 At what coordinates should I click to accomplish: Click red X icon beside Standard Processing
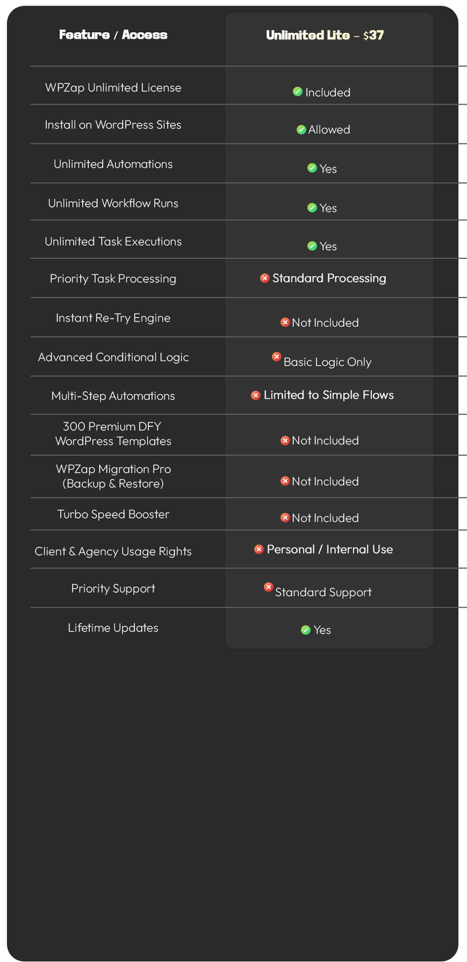(265, 278)
